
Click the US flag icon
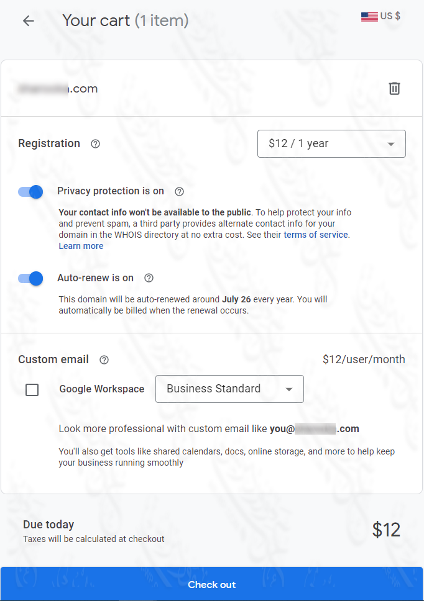(x=369, y=17)
